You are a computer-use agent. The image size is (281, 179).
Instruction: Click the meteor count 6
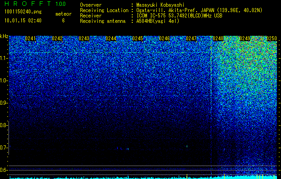63,21
